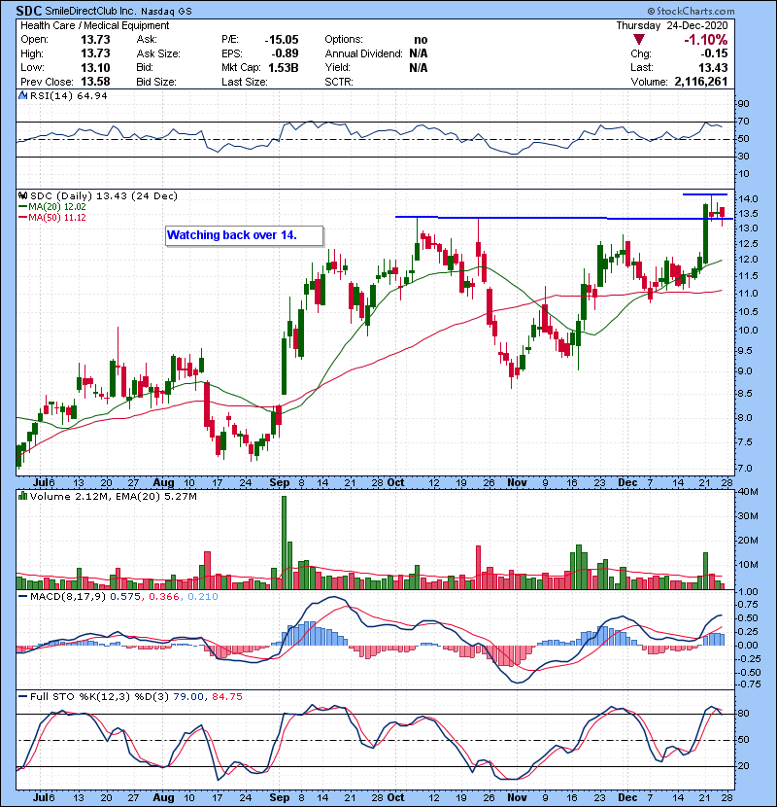Viewport: 777px width, 807px height.
Task: Click the Chg value -0.15
Action: click(x=714, y=53)
